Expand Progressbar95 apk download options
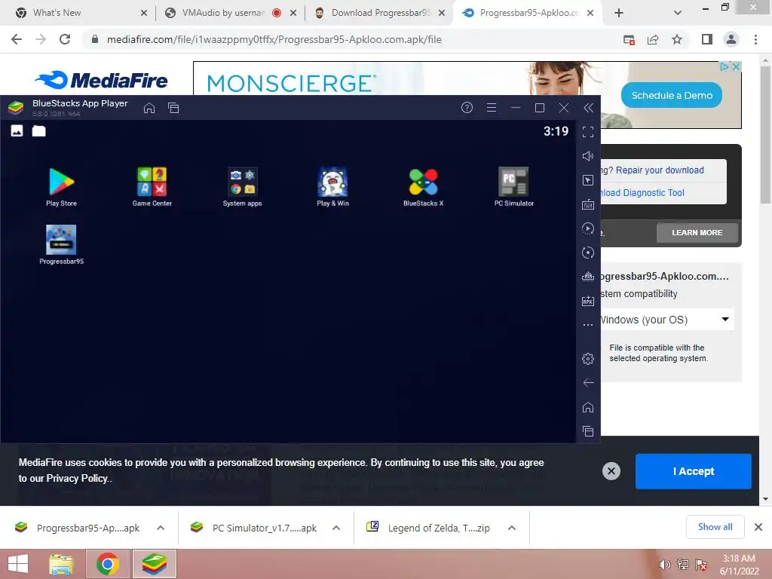Image resolution: width=772 pixels, height=579 pixels. (x=161, y=528)
